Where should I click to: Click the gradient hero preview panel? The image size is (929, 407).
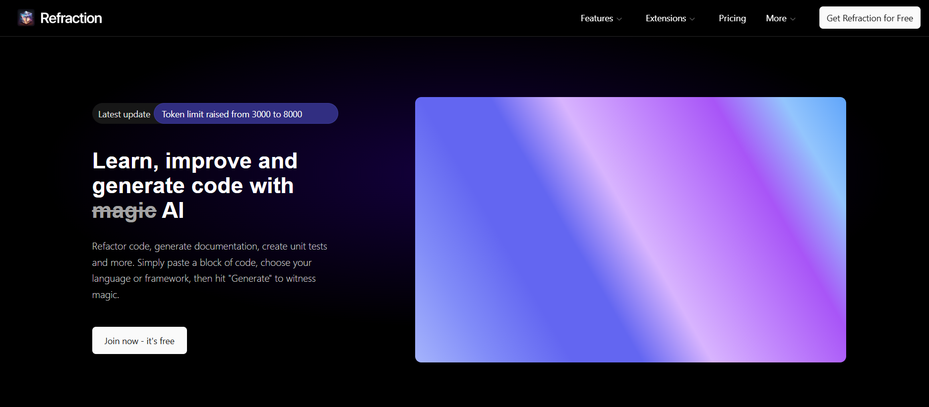pyautogui.click(x=630, y=230)
